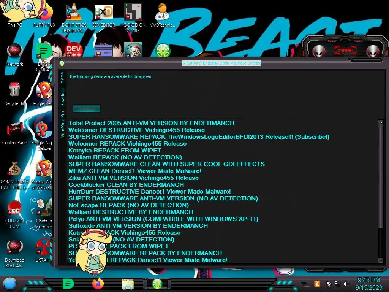Select 'Walliant DESTRUCTIVE BY ENDERMANCH'
Viewport: 389px width, 292px height.
[x=131, y=212]
